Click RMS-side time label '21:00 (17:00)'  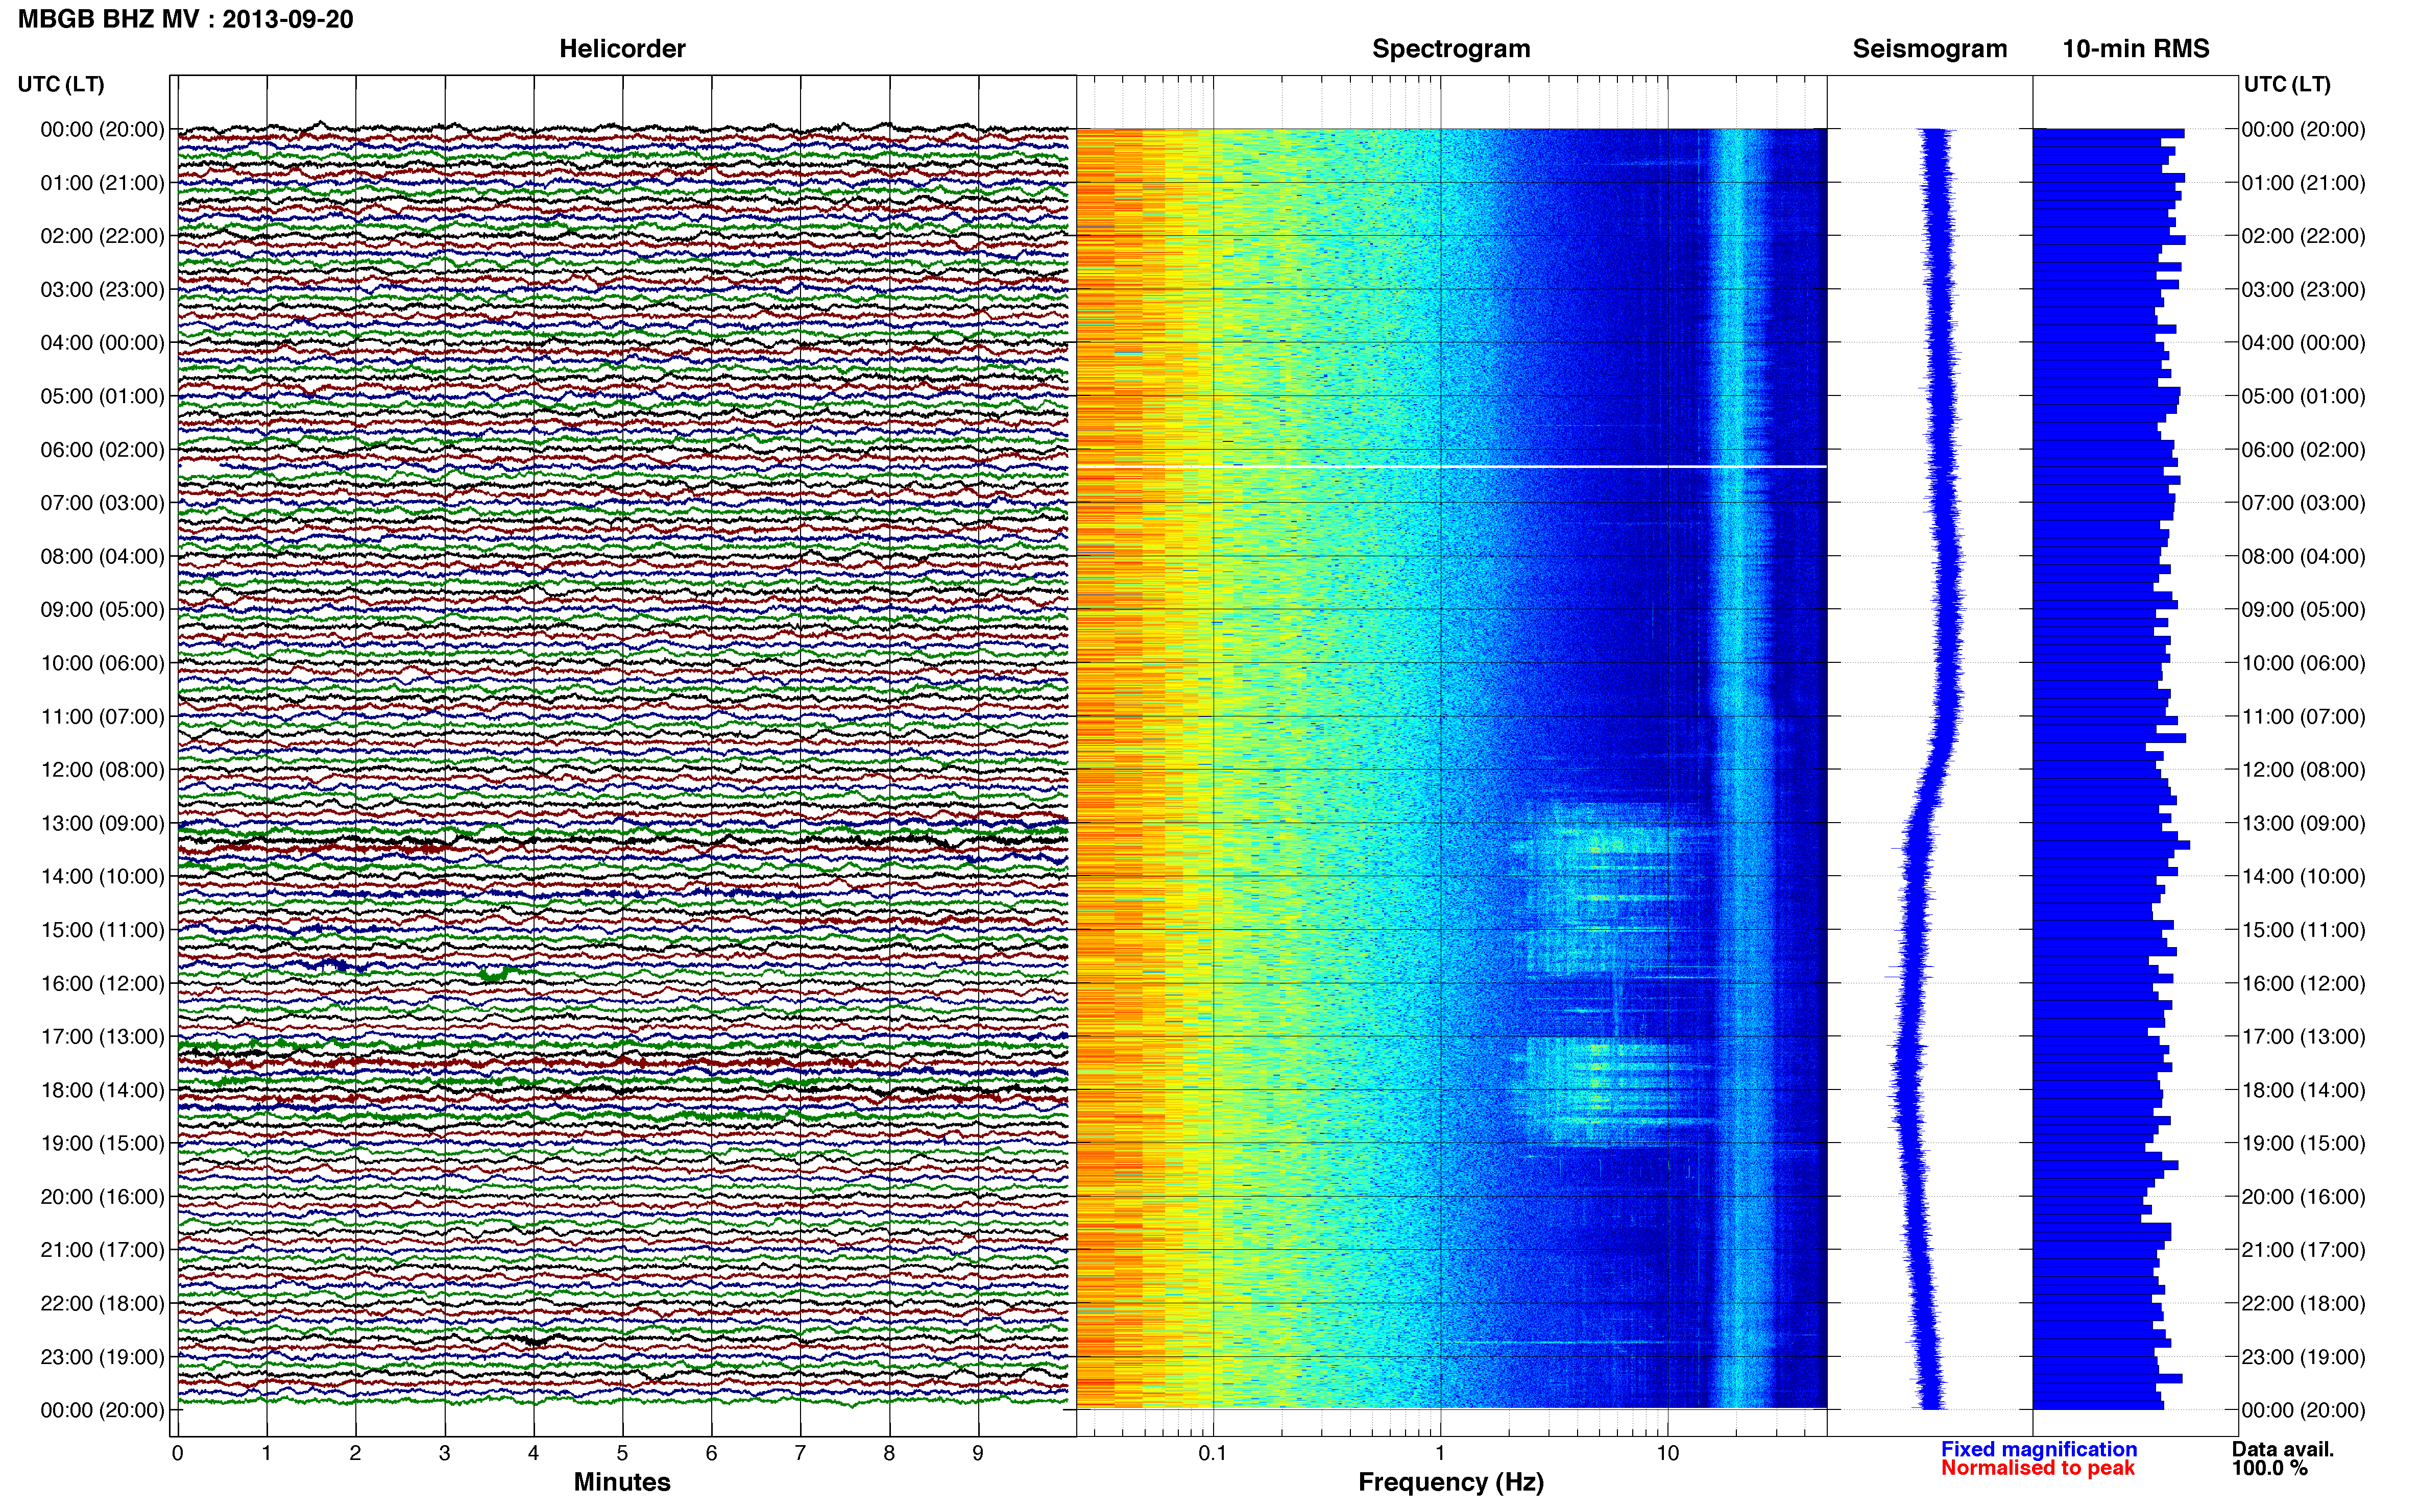(x=2303, y=1250)
